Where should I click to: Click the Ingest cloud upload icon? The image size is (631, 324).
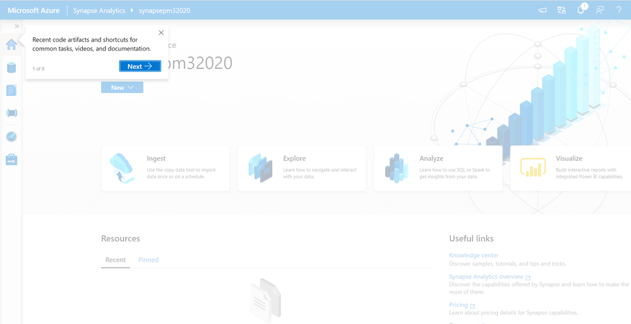pyautogui.click(x=121, y=168)
